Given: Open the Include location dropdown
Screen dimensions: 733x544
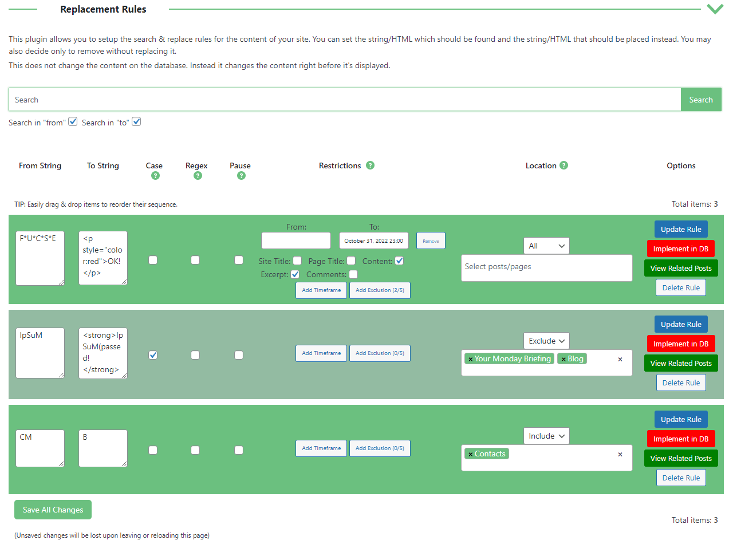Looking at the screenshot, I should tap(546, 436).
